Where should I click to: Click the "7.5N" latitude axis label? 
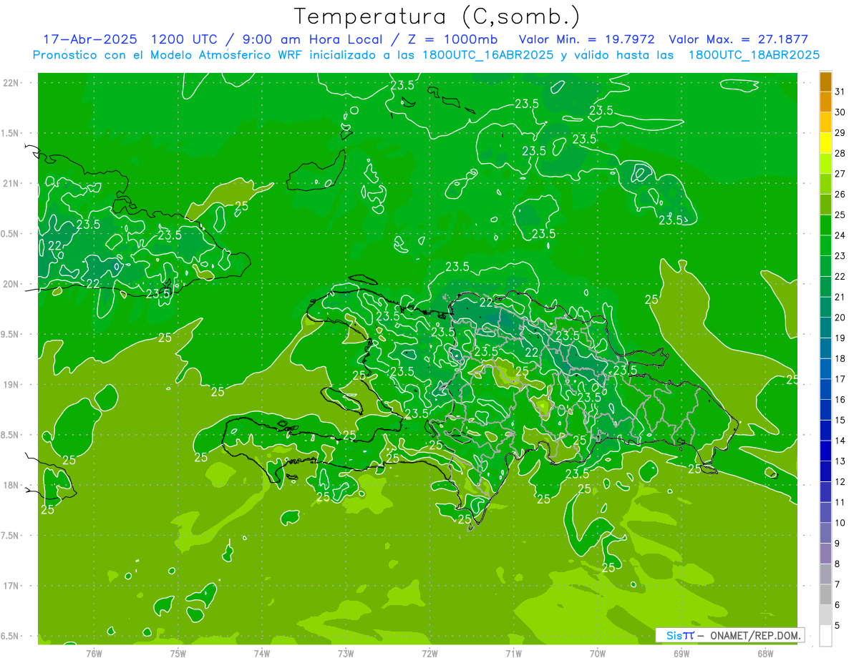tap(10, 536)
